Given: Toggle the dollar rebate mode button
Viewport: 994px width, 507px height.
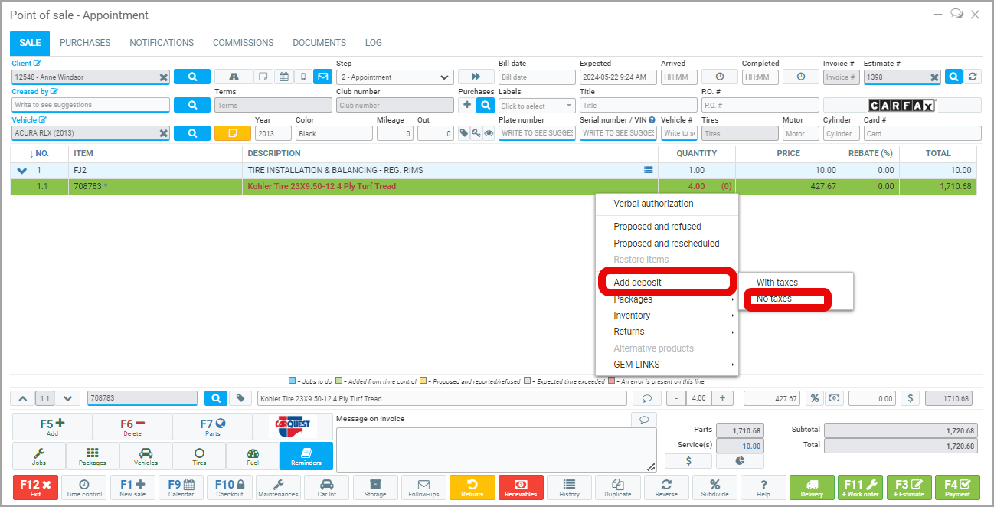Looking at the screenshot, I should 910,398.
